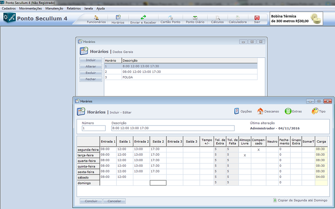Click the Dados Gerais window calendar icon
This screenshot has height=209, width=335.
point(84,51)
